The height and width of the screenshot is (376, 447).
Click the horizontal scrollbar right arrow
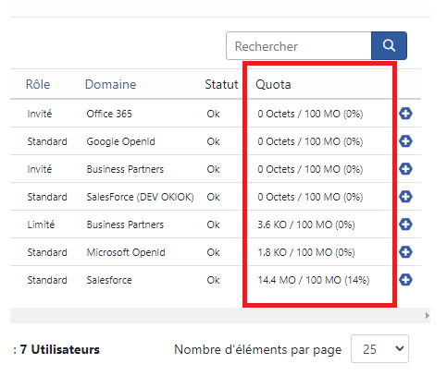tap(427, 315)
